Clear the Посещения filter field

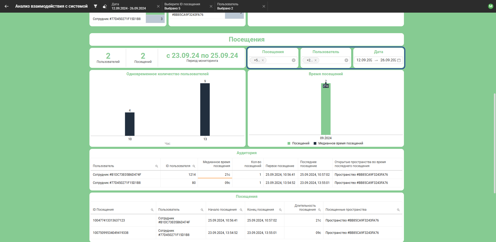pos(294,60)
